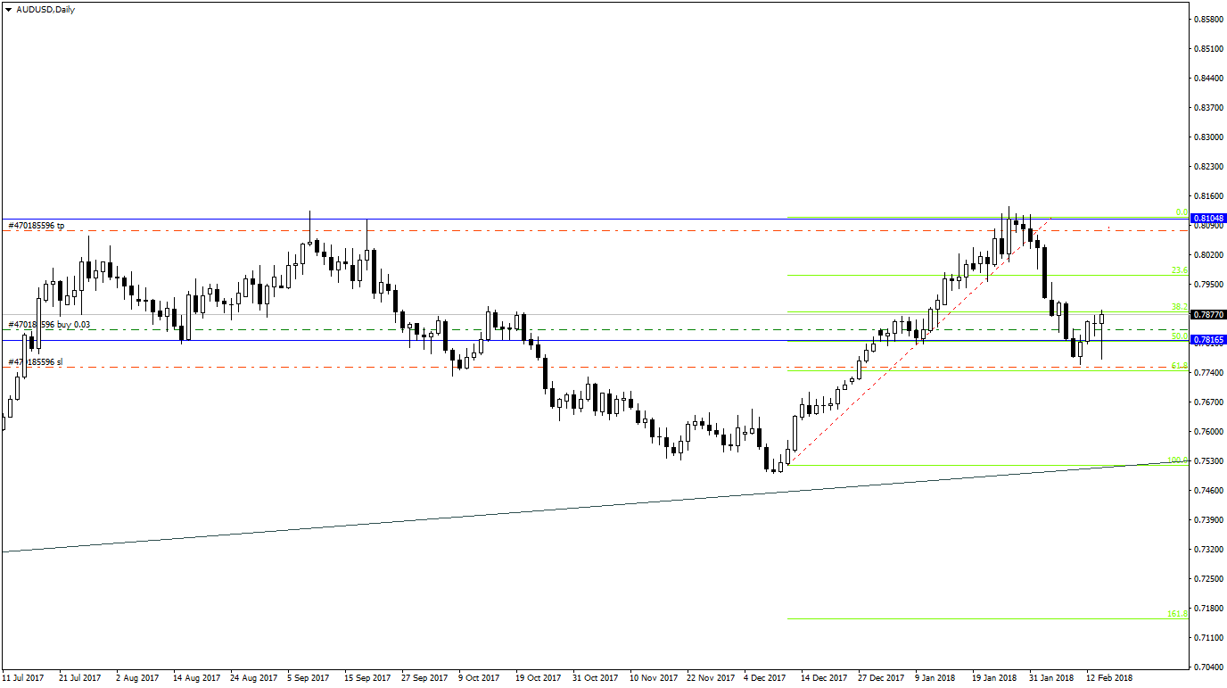Click the blue 0.81048 price tag
The image size is (1227, 688).
[x=1208, y=218]
